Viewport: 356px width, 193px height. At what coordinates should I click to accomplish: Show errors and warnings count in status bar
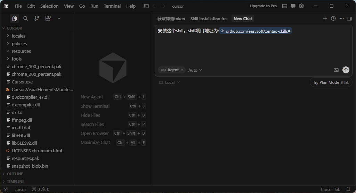pos(41,190)
